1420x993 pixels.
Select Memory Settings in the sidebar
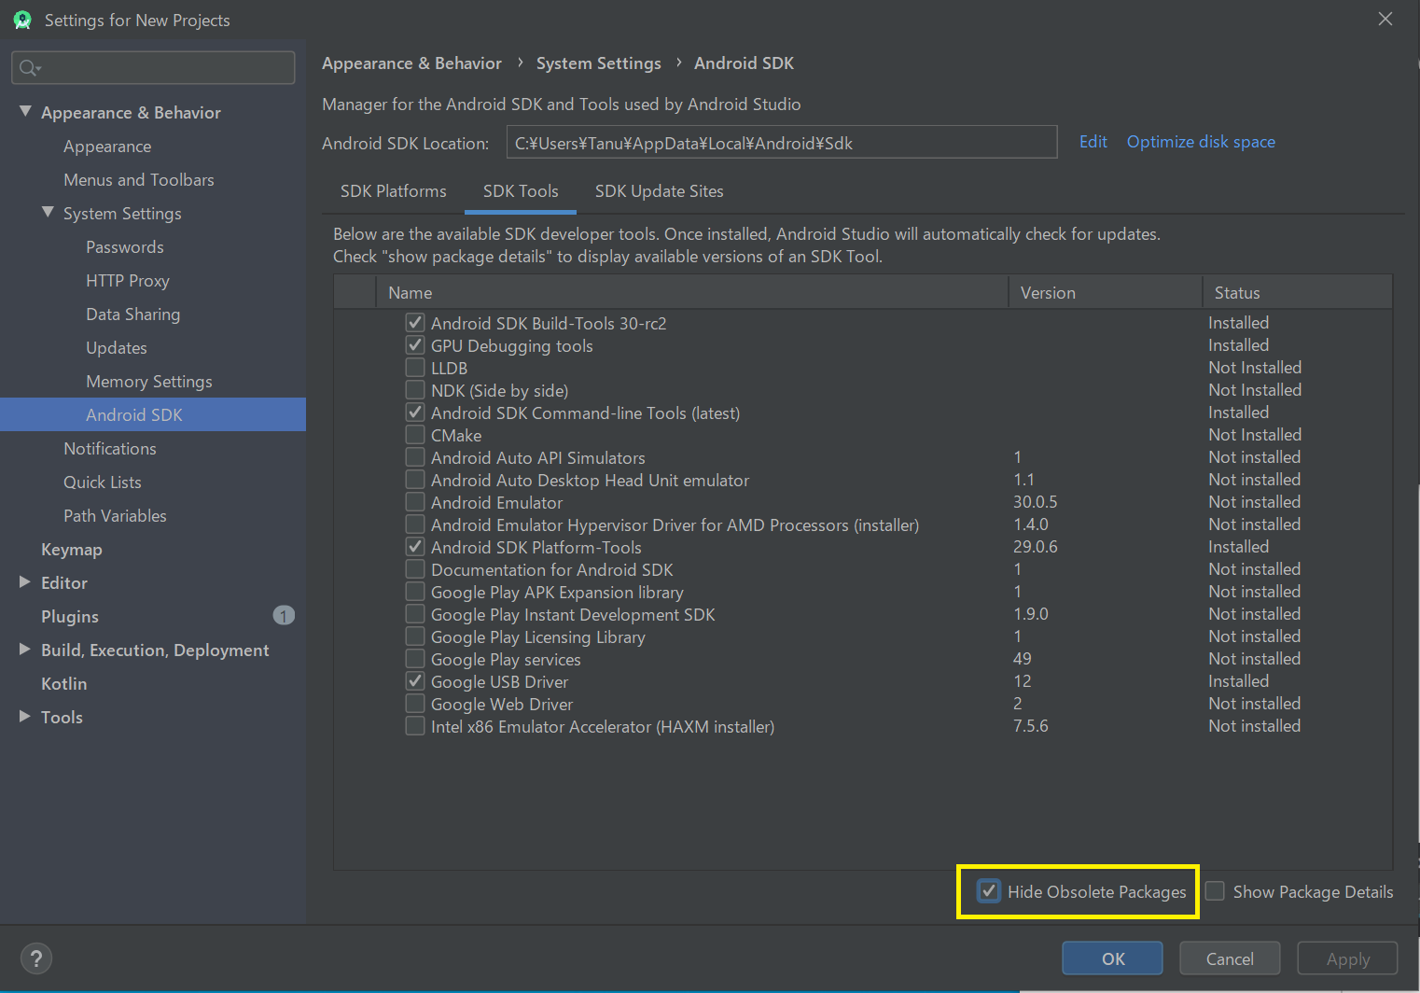[149, 381]
